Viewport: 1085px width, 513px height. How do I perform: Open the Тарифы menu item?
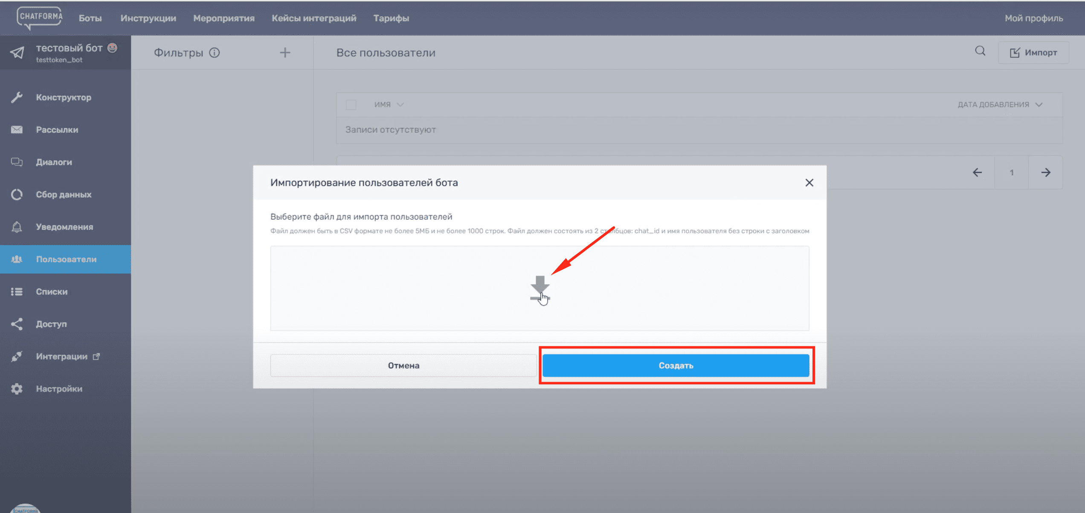tap(391, 18)
